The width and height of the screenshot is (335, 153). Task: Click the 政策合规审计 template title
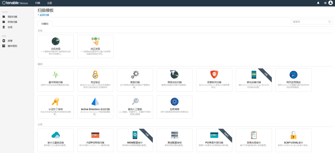(x=254, y=142)
